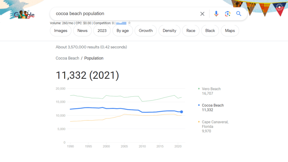This screenshot has height=162, width=288.
Task: Open Google Lens camera search
Action: pyautogui.click(x=227, y=13)
